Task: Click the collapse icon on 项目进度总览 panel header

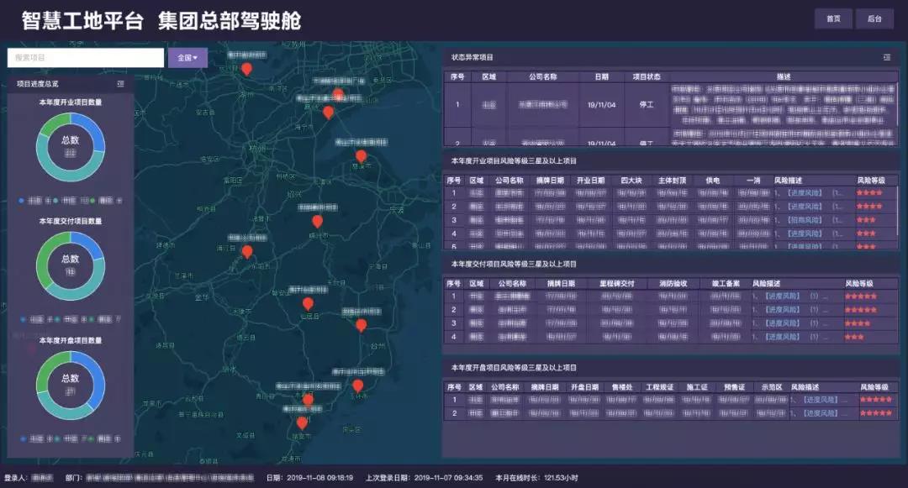Action: (x=120, y=84)
